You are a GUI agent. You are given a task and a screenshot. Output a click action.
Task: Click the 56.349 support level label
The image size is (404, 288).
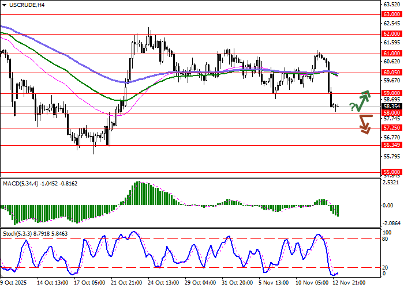pos(391,146)
